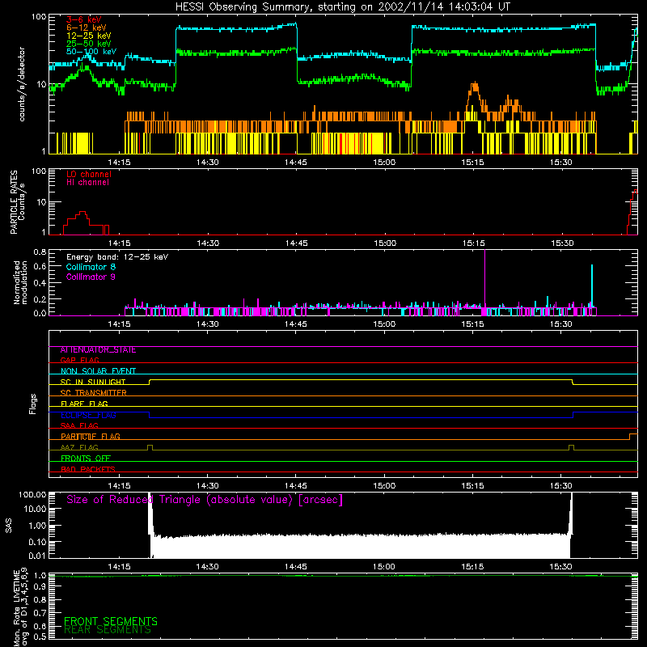The height and width of the screenshot is (647, 647).
Task: Click the HESSI Observing Summary plot title
Action: [342, 7]
